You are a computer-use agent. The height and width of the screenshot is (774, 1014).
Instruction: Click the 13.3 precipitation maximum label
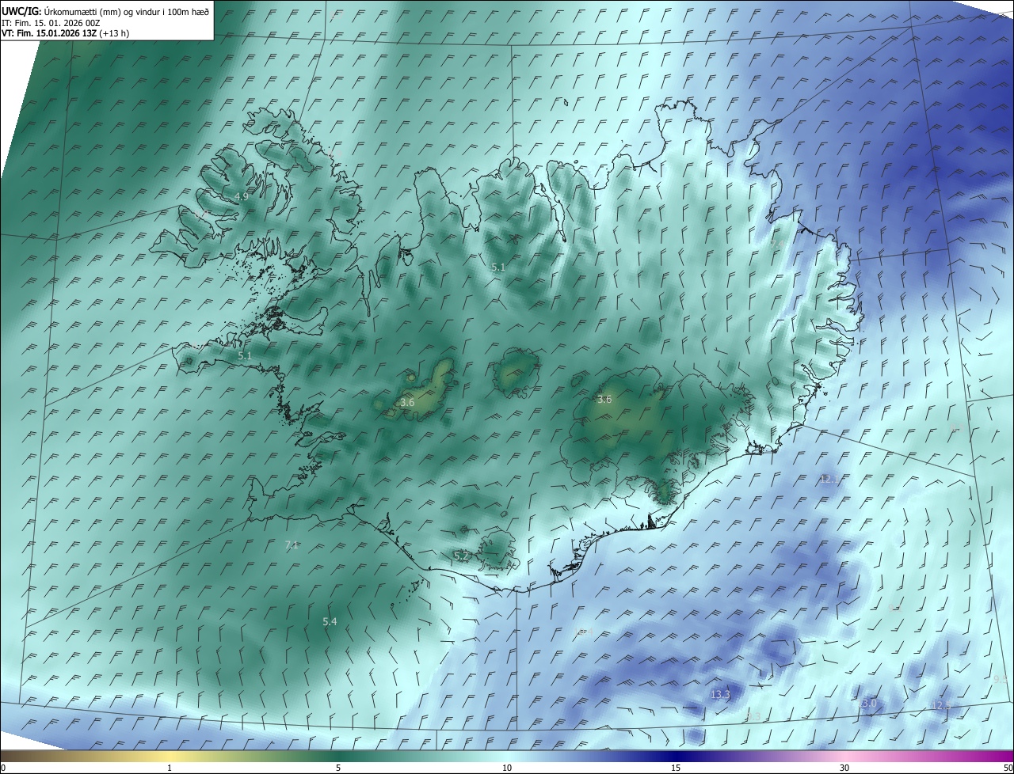point(720,695)
